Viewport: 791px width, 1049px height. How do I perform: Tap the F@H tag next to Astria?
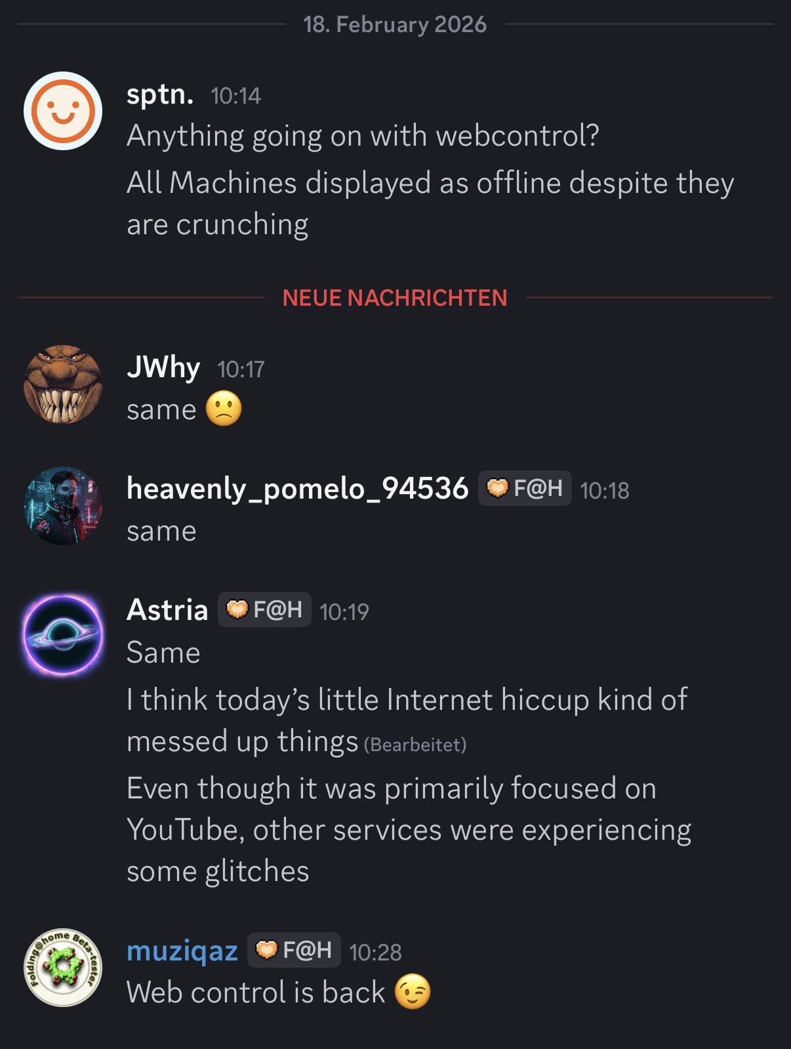[264, 609]
